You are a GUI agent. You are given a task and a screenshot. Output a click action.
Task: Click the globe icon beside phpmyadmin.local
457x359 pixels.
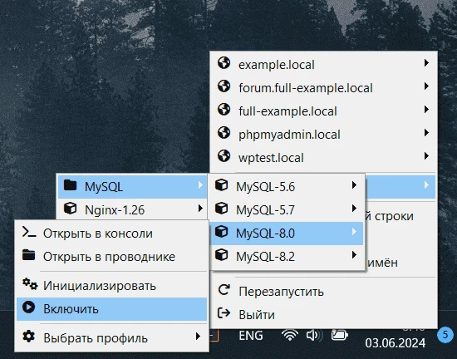pos(224,133)
